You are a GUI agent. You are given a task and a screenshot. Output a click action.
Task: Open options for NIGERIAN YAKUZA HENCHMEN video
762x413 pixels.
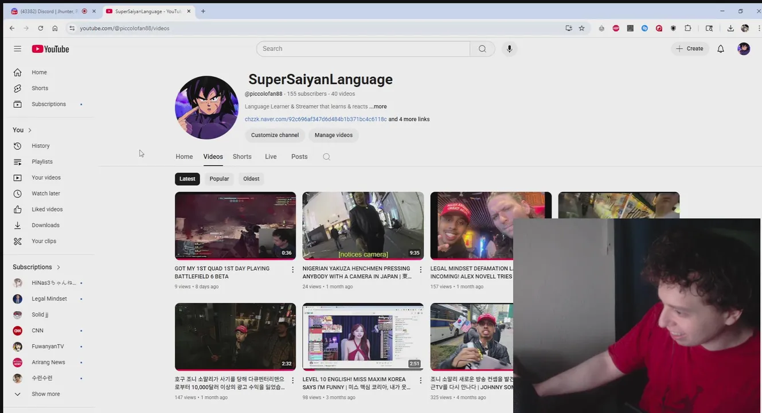click(420, 270)
